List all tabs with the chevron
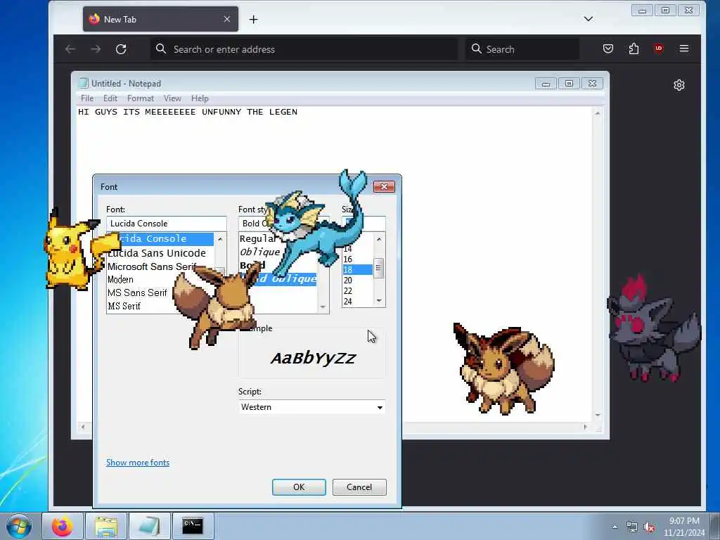The width and height of the screenshot is (720, 540). [589, 19]
